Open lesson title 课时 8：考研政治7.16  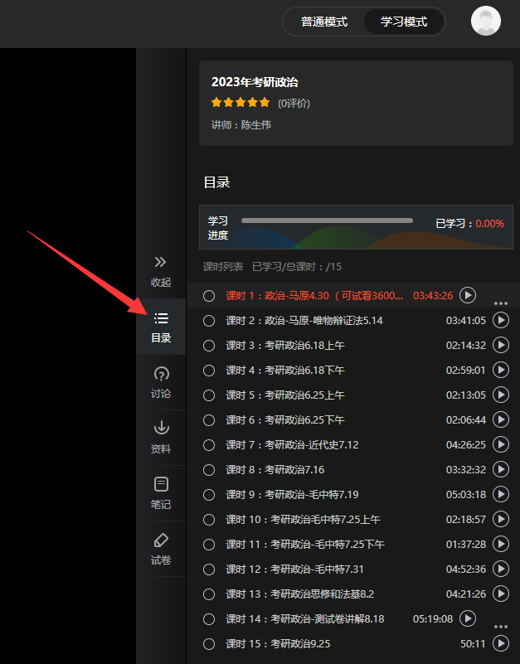[275, 470]
